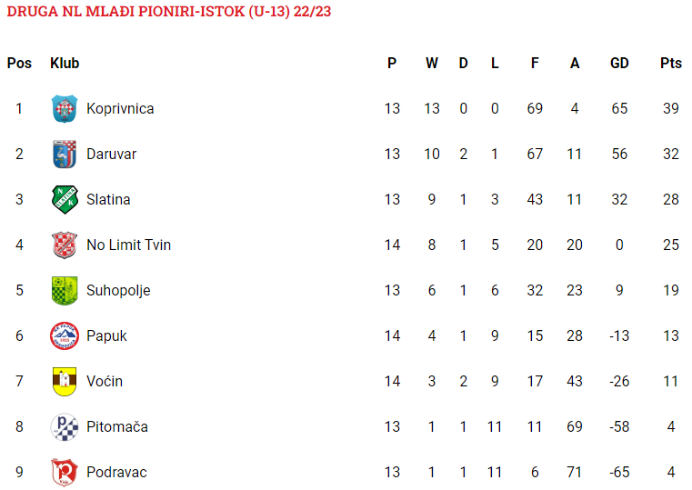692x490 pixels.
Task: Click the Druga NL Mlađi Pioniri-Istok title
Action: tap(169, 12)
